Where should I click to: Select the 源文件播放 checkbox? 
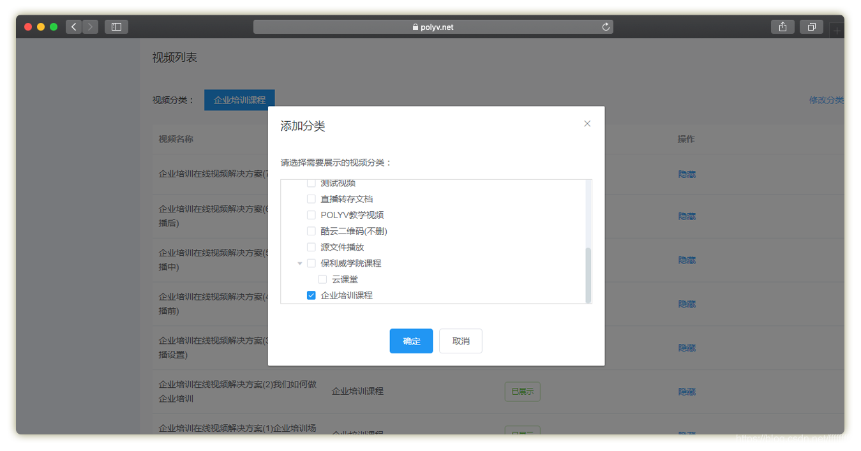pyautogui.click(x=311, y=247)
